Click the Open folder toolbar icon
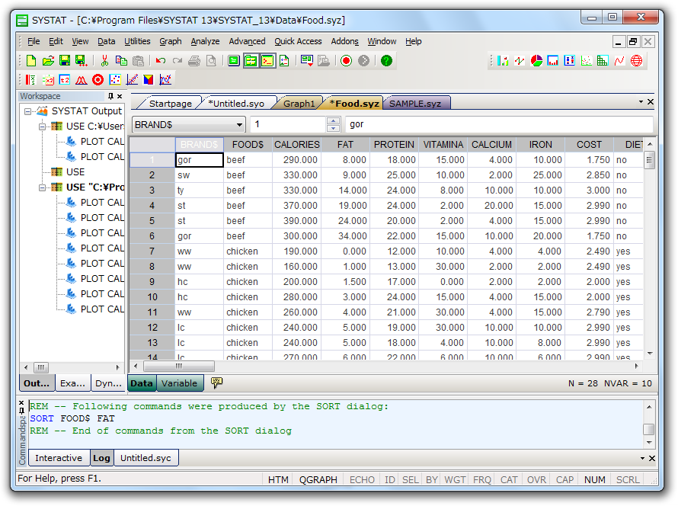Screen dimensions: 678x506 (48, 60)
